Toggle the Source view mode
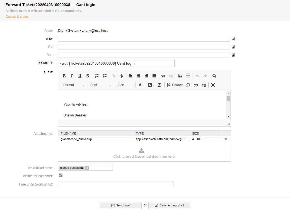 [175, 85]
